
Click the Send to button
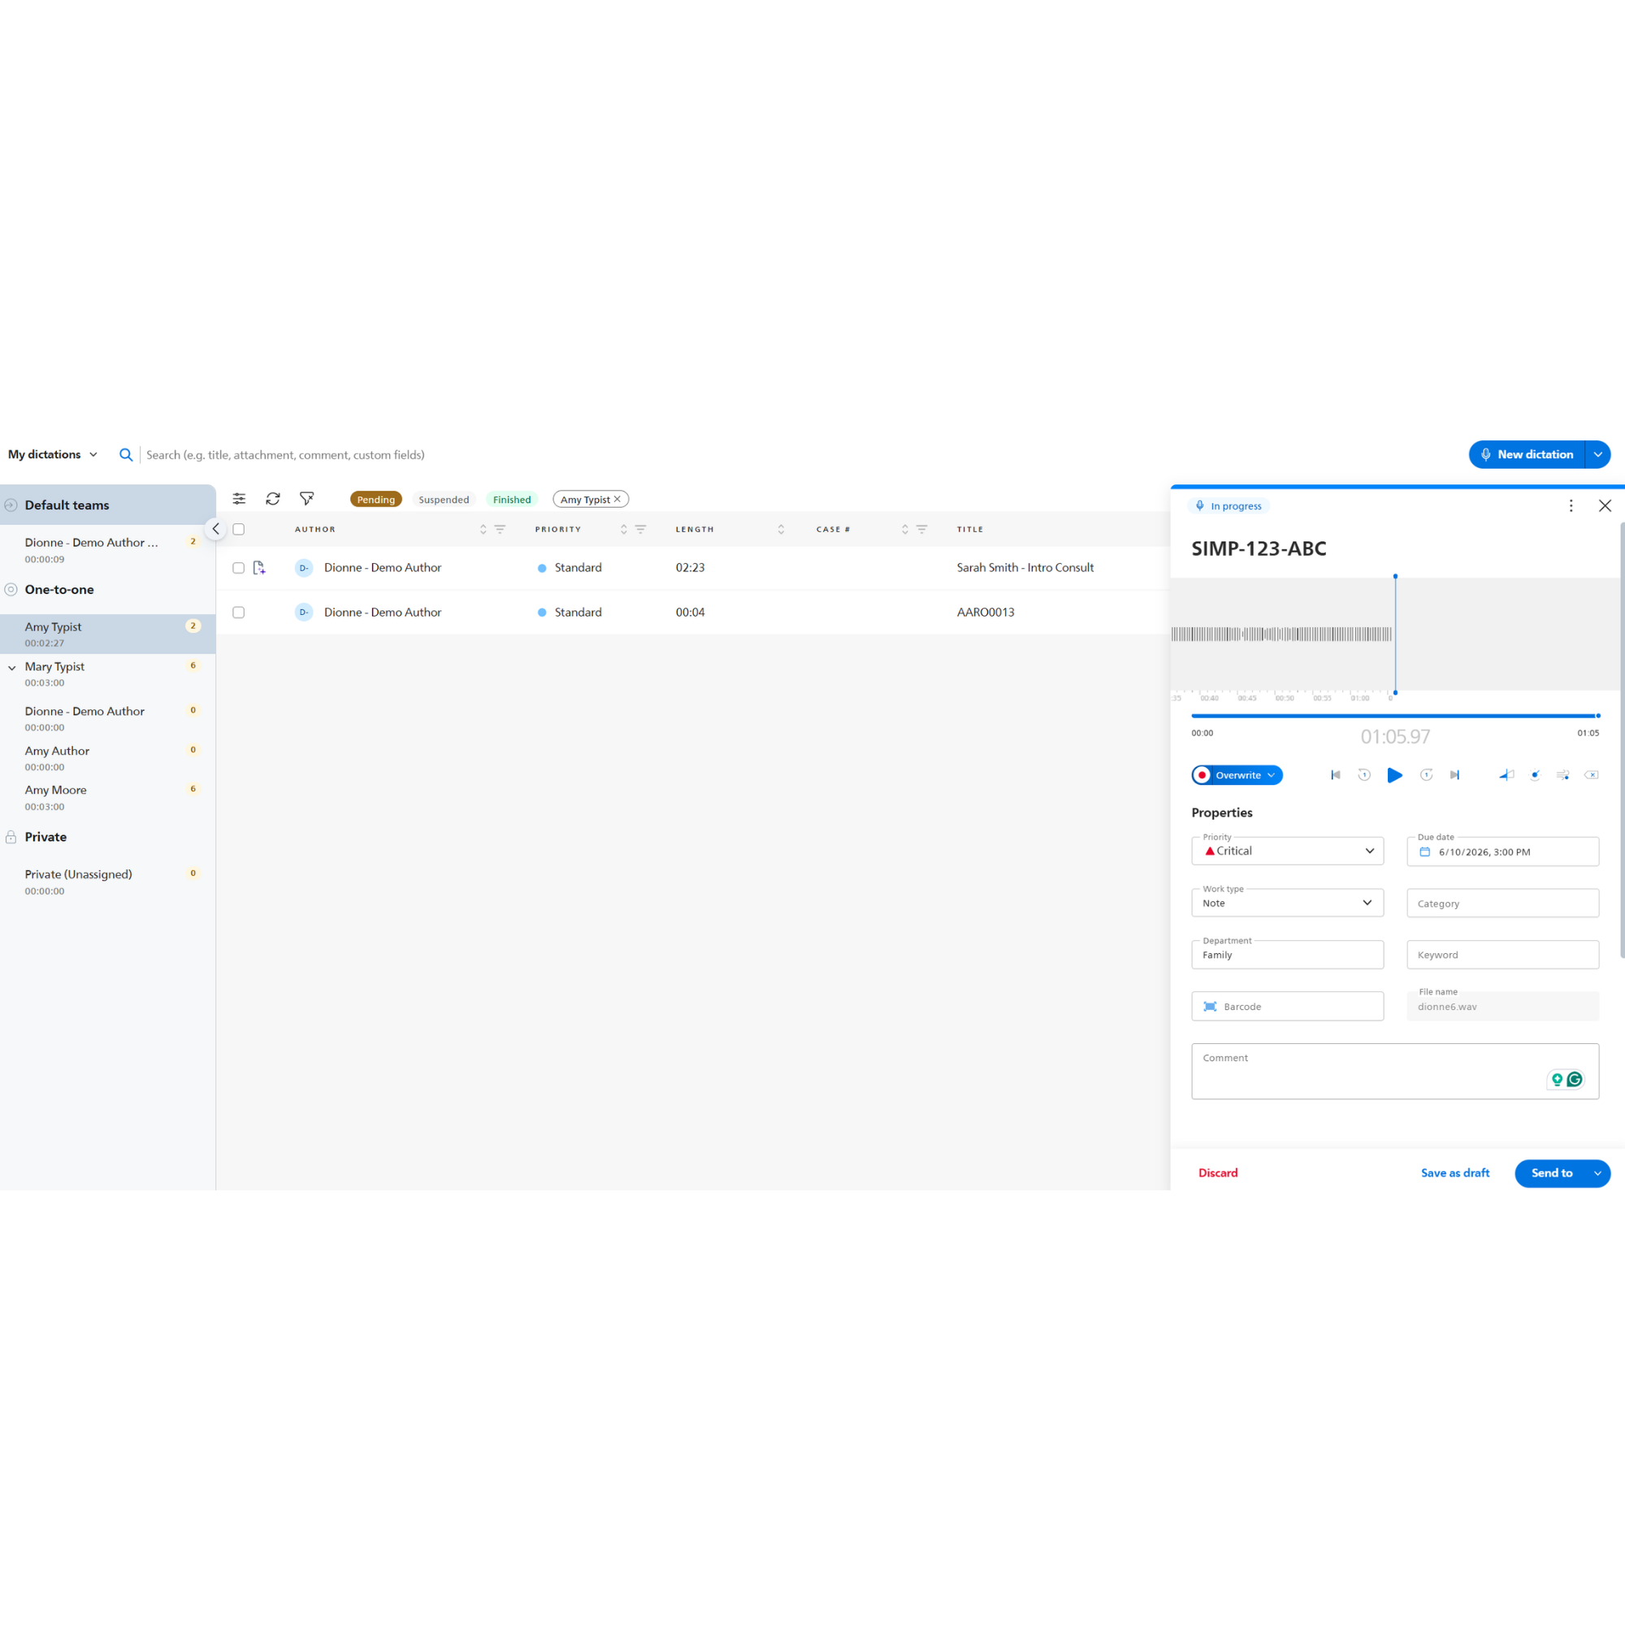1551,1172
